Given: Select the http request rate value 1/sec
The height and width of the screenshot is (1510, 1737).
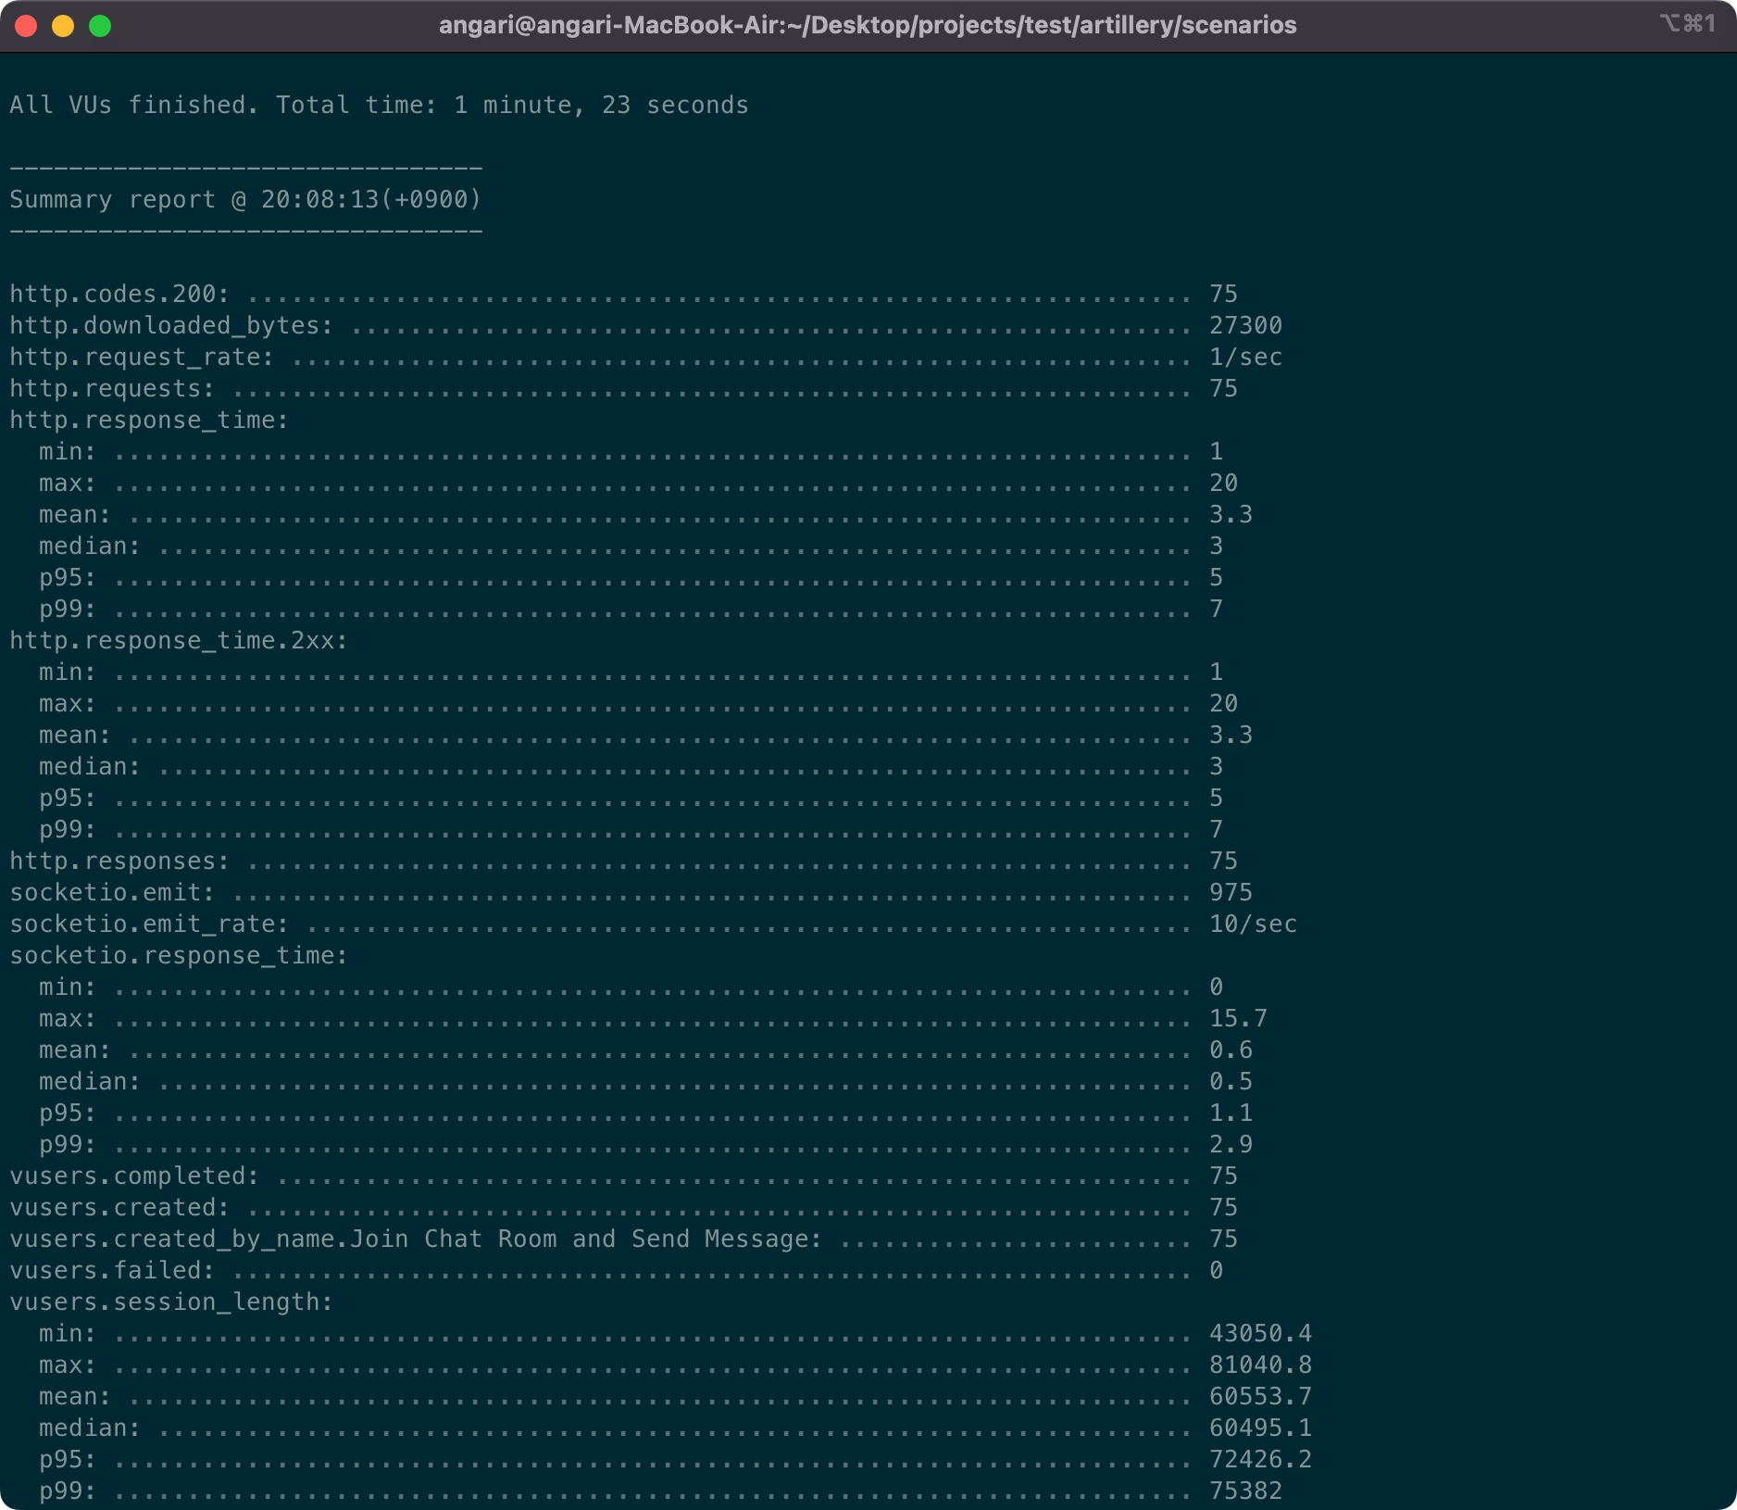Looking at the screenshot, I should pos(1246,357).
